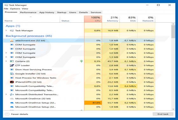Click the scrollbar up arrow
The width and height of the screenshot is (178, 120).
point(173,24)
